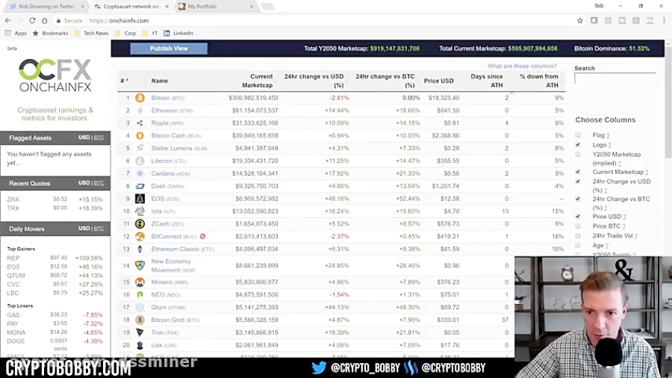Switch to the My Portfolio tab
Screen dimensions: 672x378
click(214, 7)
